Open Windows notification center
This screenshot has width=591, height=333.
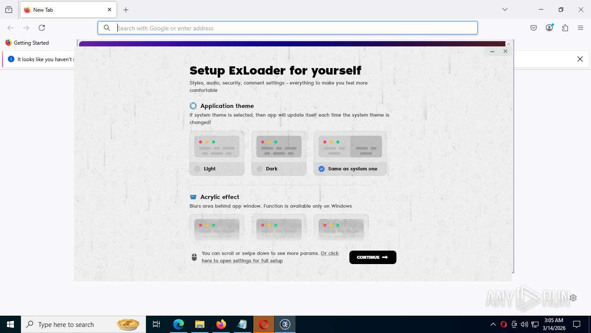577,324
